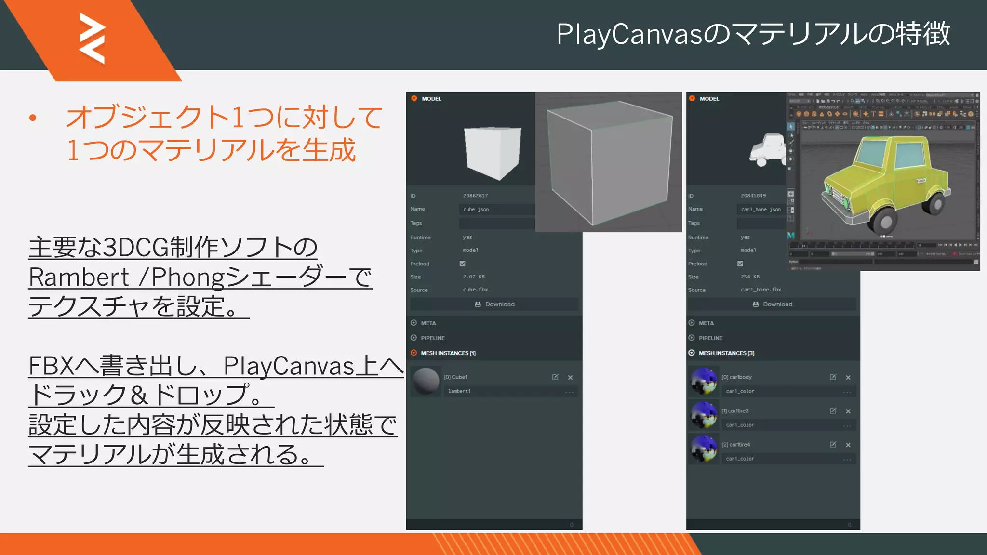Screen dimensions: 987x555
Task: Remove the [2] car1tire4 mesh instance material
Action: pos(848,445)
